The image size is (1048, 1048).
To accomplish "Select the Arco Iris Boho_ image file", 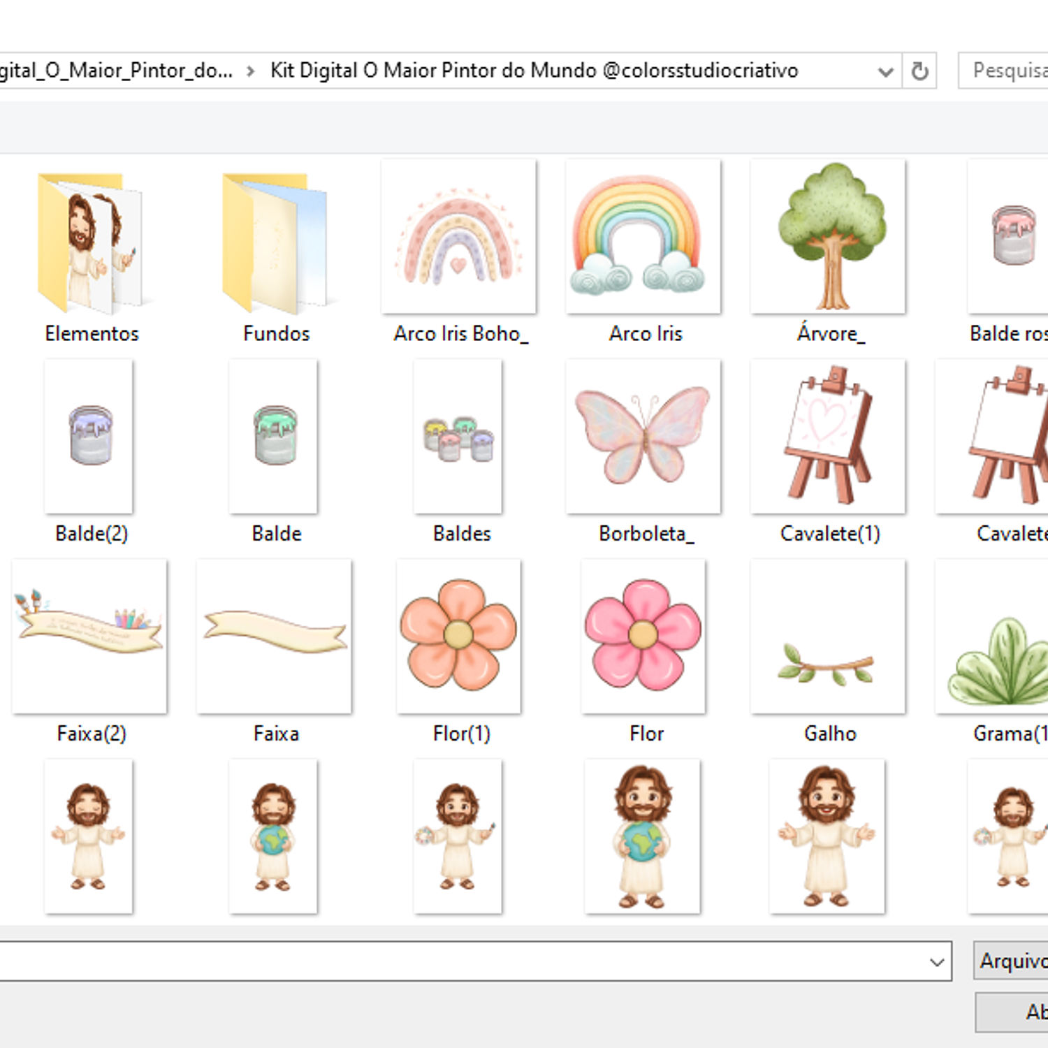I will (459, 238).
